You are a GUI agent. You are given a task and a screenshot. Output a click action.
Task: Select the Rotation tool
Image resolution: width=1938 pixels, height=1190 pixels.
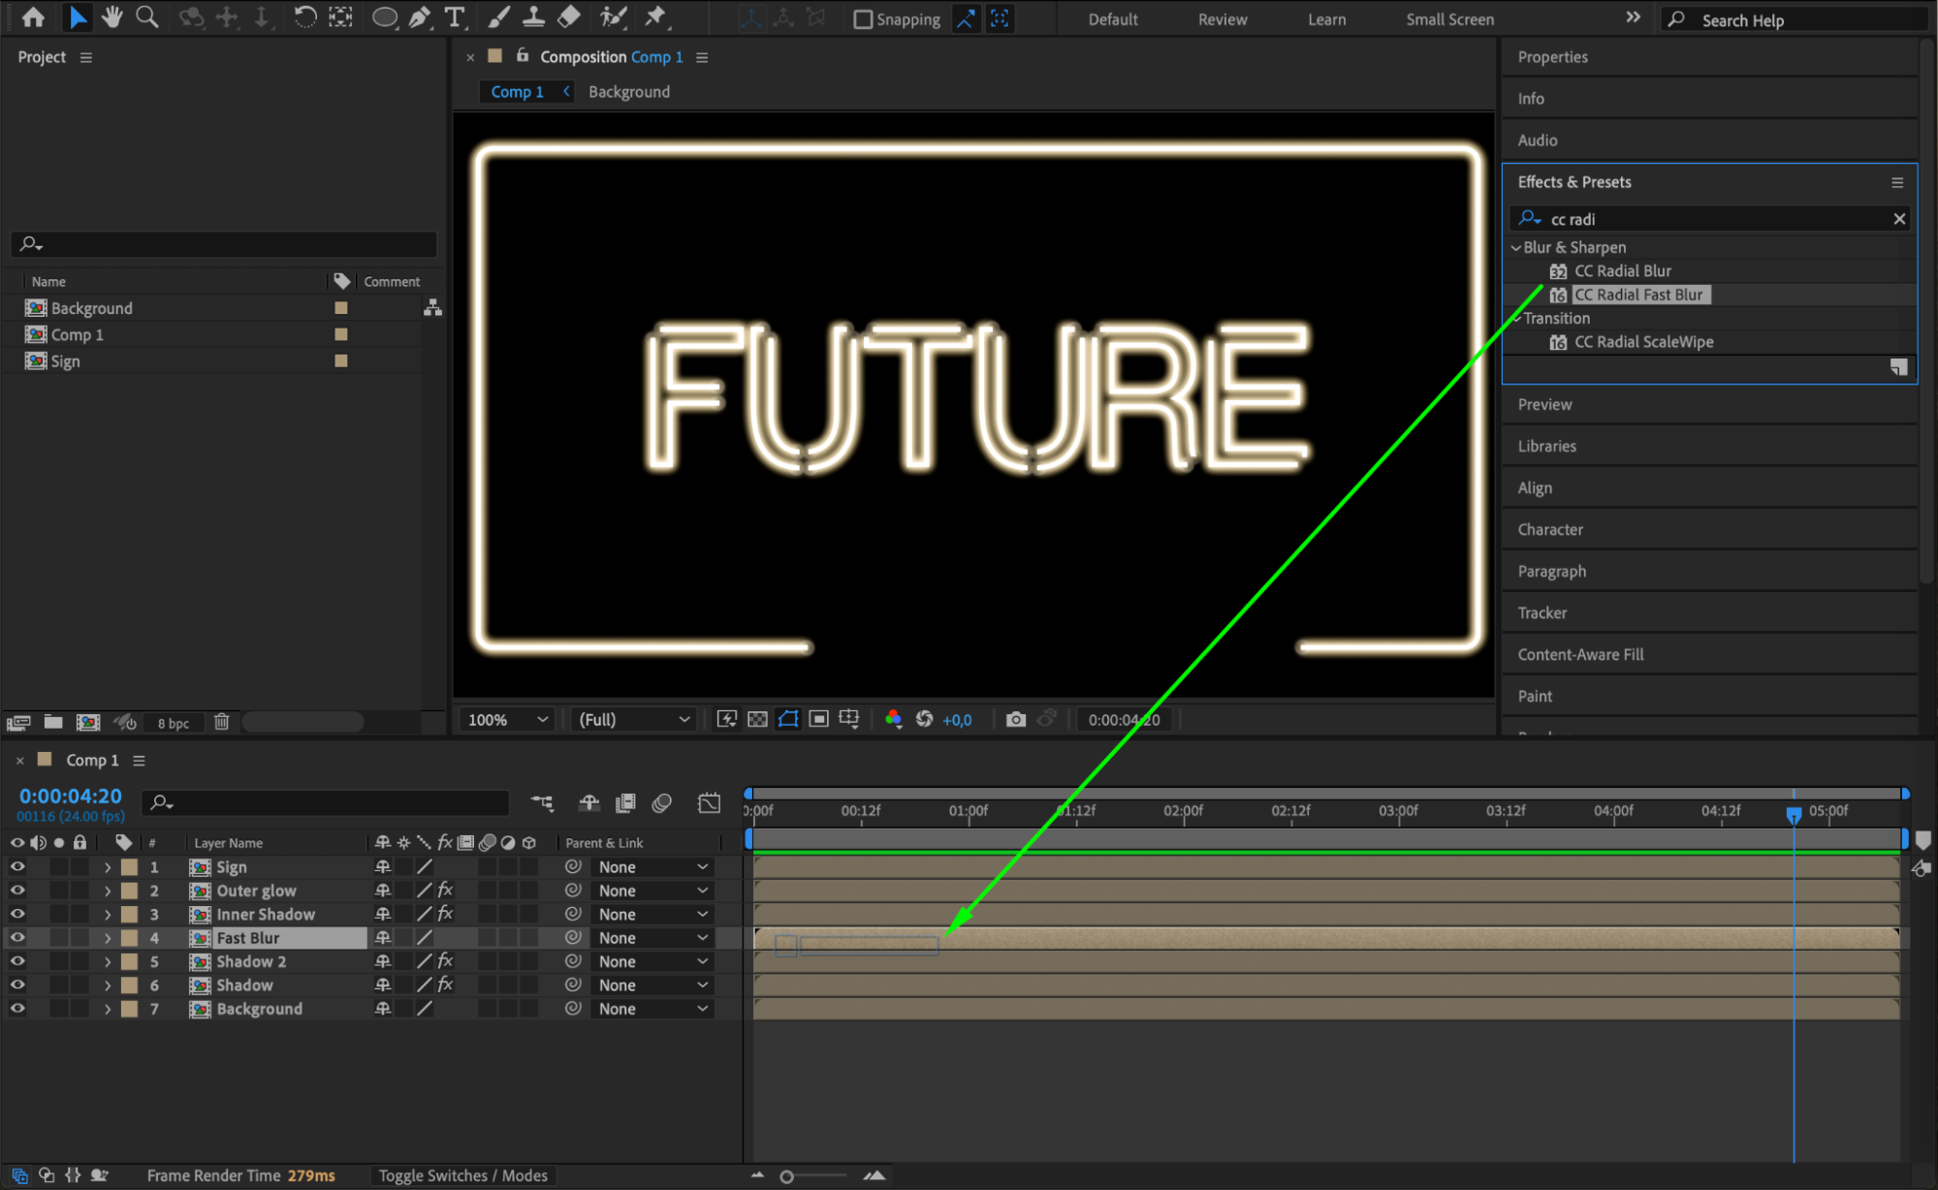[x=304, y=16]
